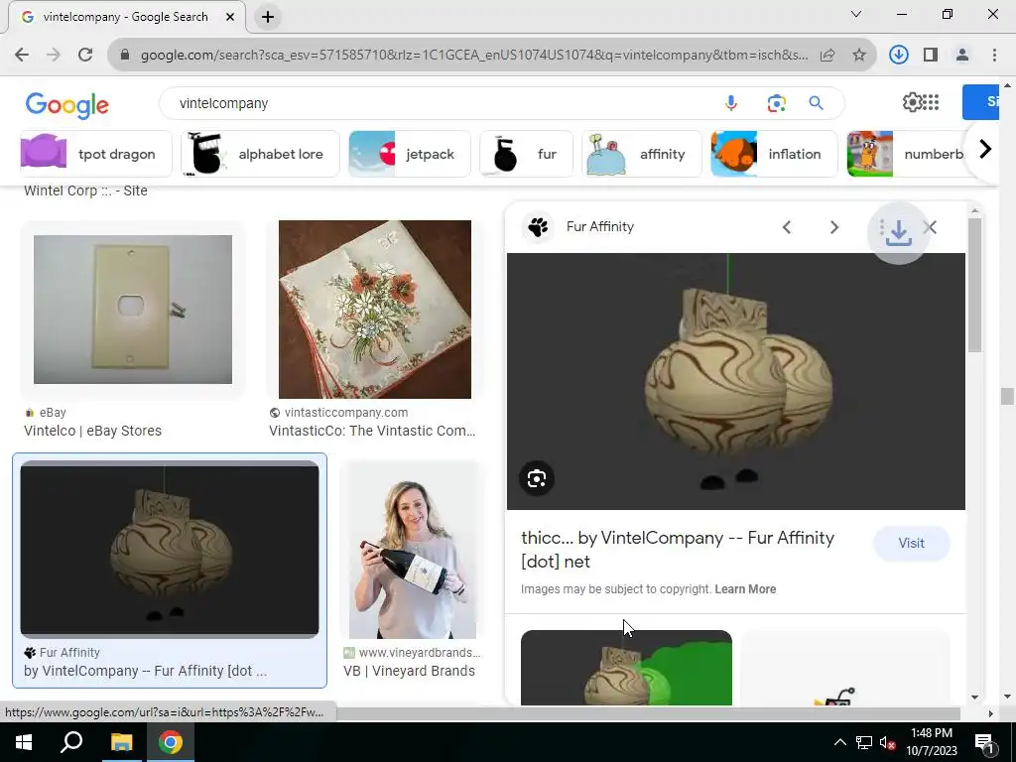Click the selected Fur Affinity thumbnail in results

[x=169, y=548]
